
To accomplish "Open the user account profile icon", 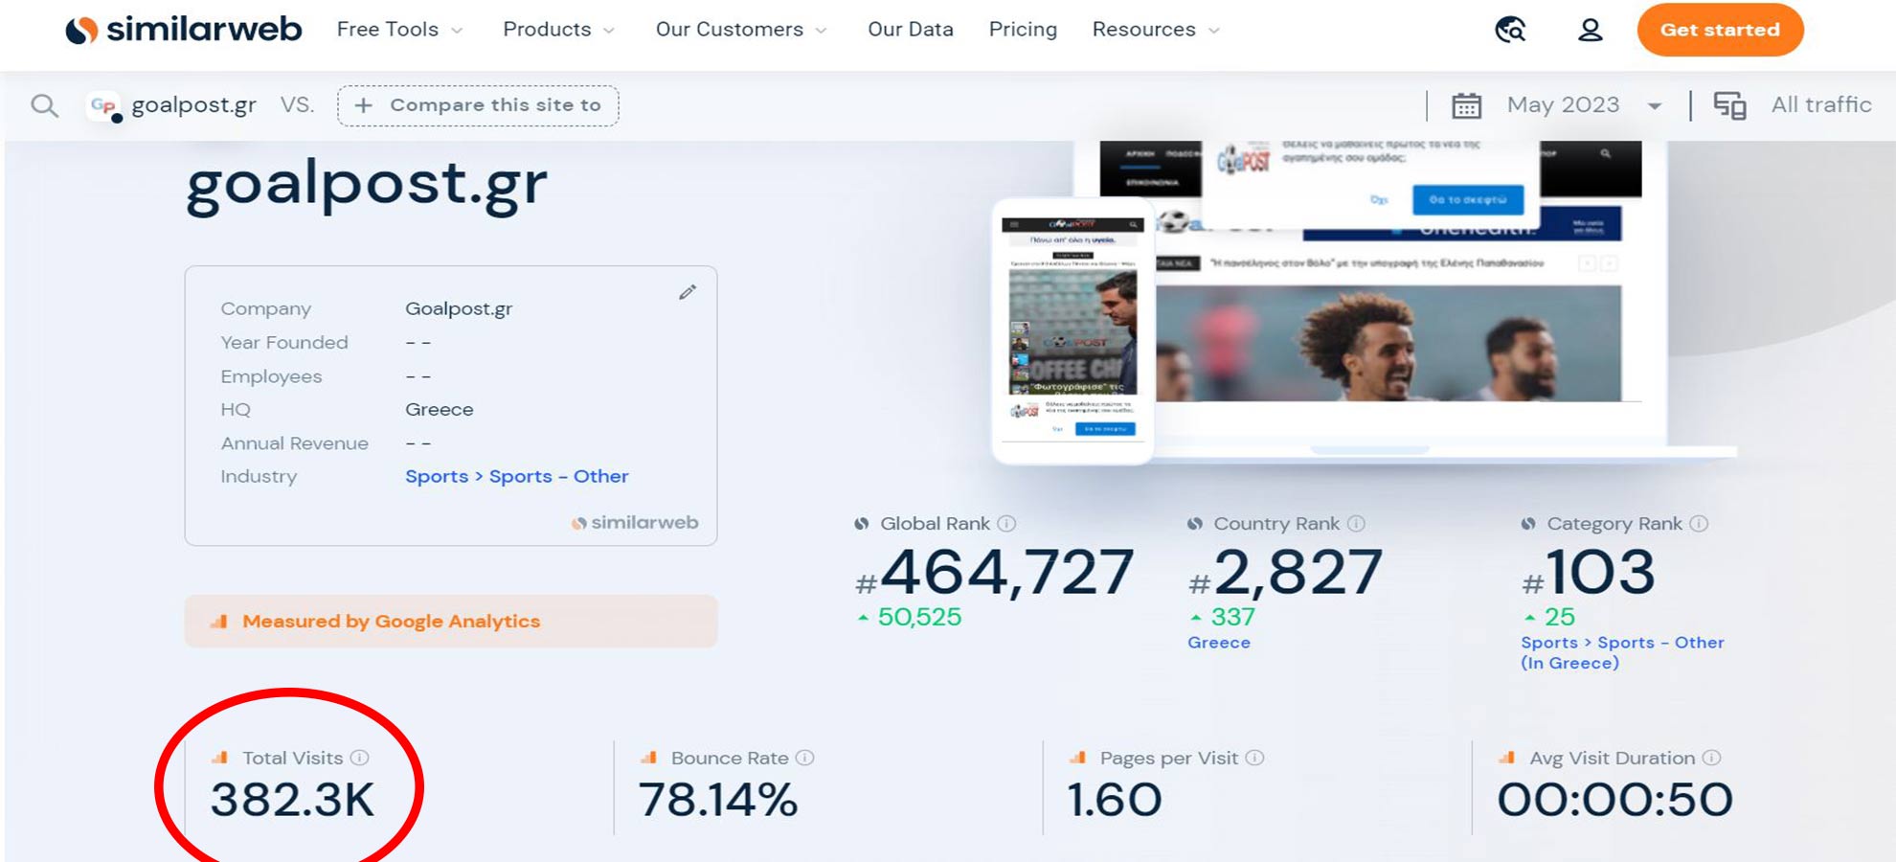I will tap(1590, 30).
